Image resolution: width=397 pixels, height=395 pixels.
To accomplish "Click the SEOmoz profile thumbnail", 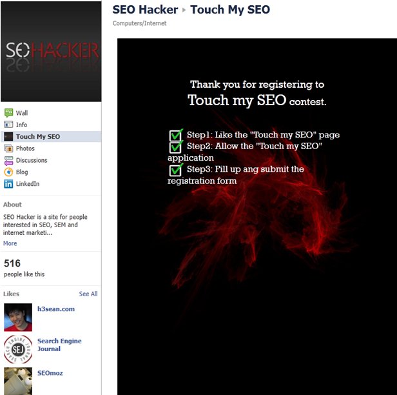I will pyautogui.click(x=18, y=381).
